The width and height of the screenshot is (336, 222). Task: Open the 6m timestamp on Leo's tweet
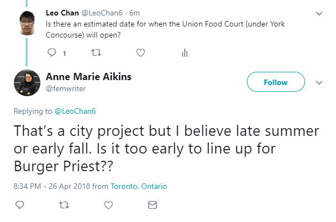tap(135, 13)
